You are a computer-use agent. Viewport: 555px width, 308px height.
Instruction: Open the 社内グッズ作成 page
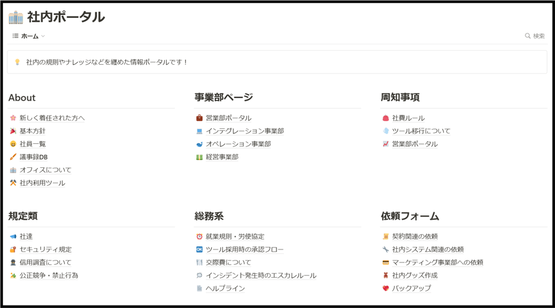(x=415, y=275)
